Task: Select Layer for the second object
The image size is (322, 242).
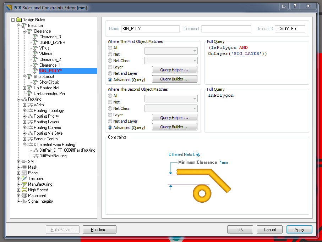Action: (110, 115)
